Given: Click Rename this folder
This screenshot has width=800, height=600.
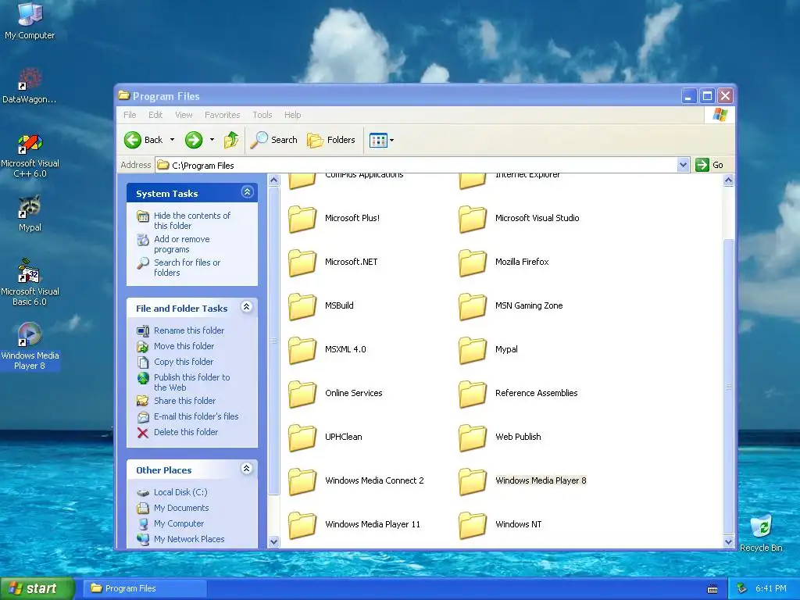Looking at the screenshot, I should 189,330.
